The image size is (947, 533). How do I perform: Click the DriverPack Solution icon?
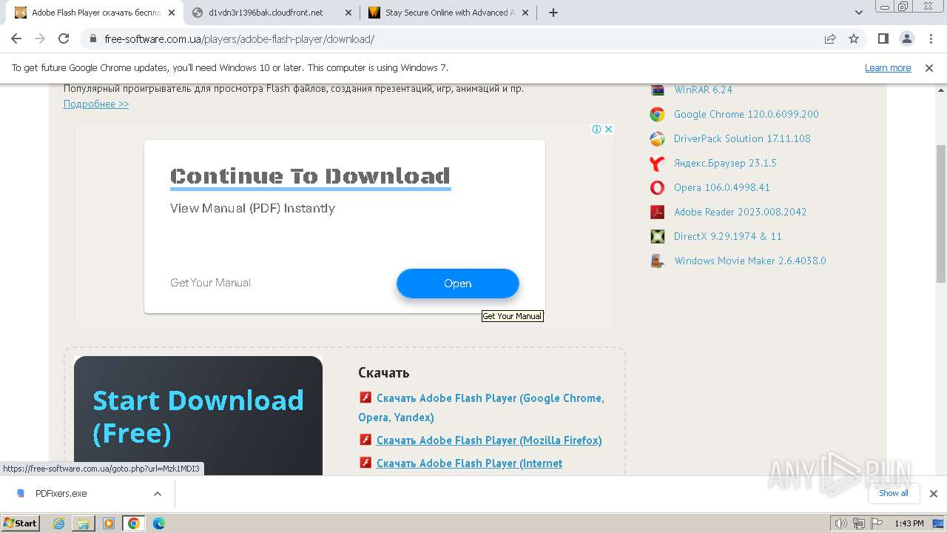click(657, 138)
